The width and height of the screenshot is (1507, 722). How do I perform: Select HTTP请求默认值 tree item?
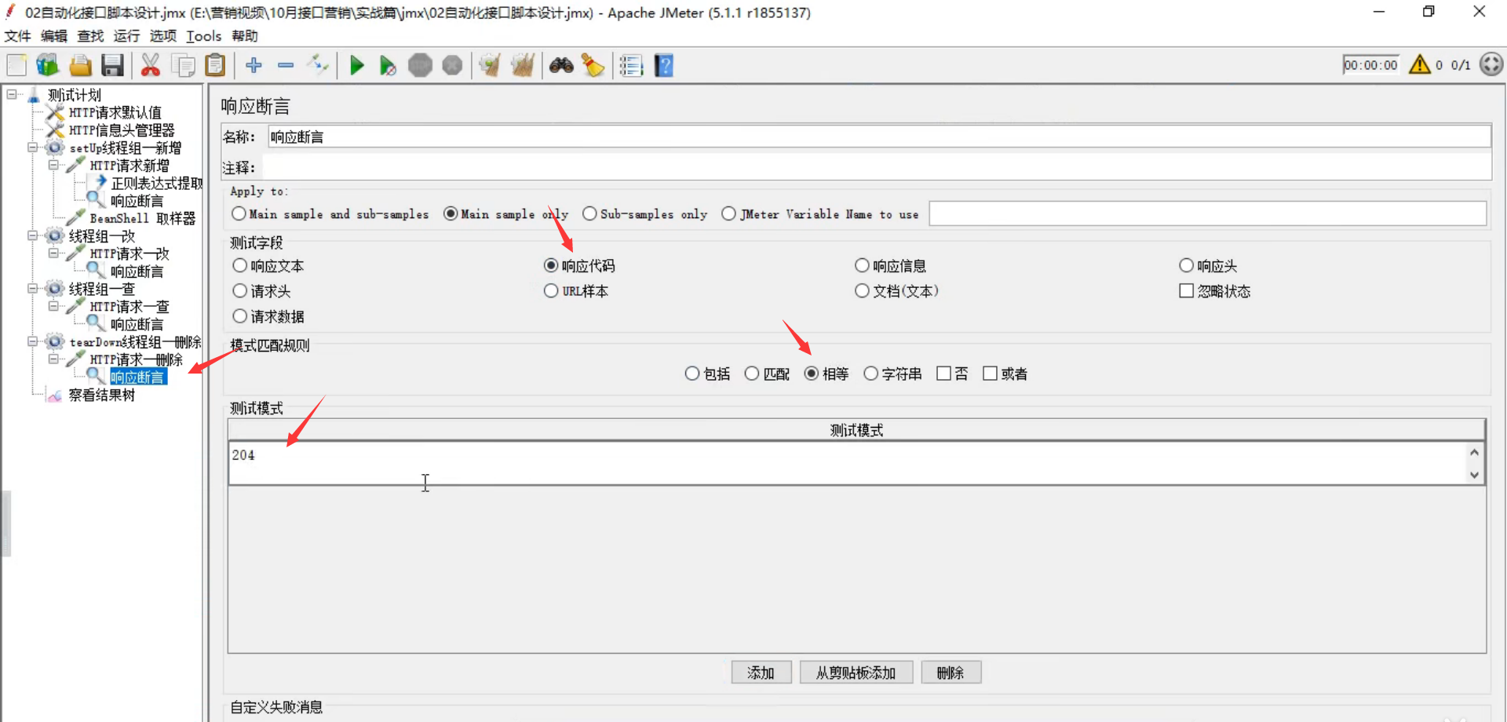[115, 112]
